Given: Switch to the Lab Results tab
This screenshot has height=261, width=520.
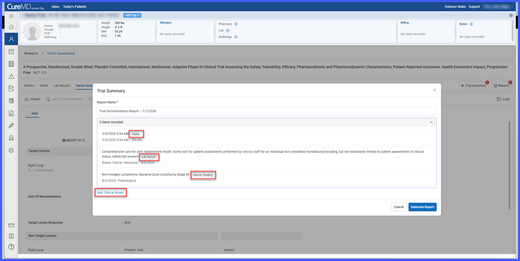Looking at the screenshot, I should (x=62, y=86).
